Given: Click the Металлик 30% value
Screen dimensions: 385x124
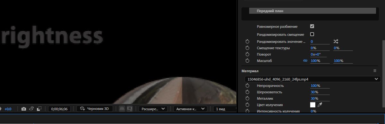Looking at the screenshot, I should point(314,98).
